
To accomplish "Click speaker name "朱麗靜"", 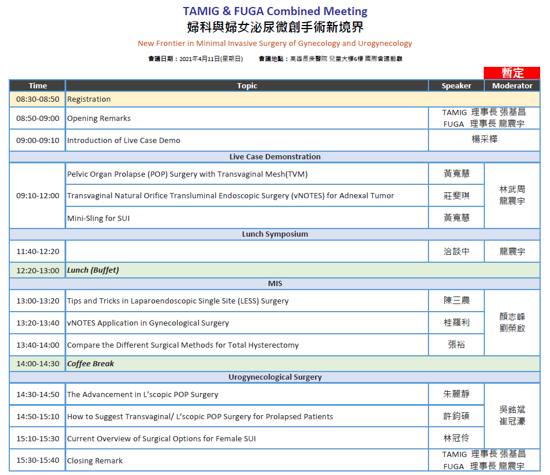I will click(x=456, y=394).
